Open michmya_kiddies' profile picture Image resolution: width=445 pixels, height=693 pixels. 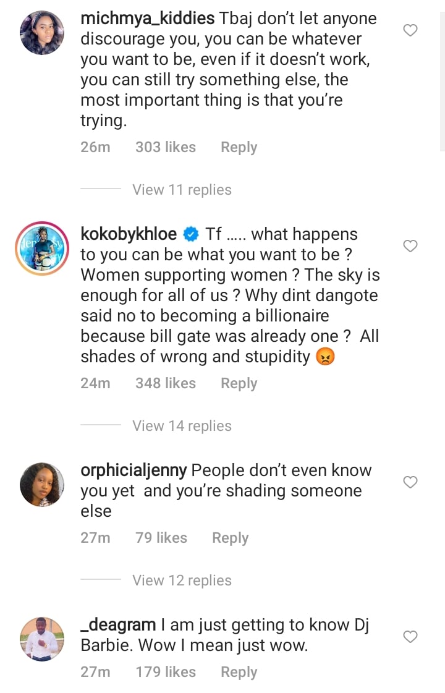click(42, 33)
